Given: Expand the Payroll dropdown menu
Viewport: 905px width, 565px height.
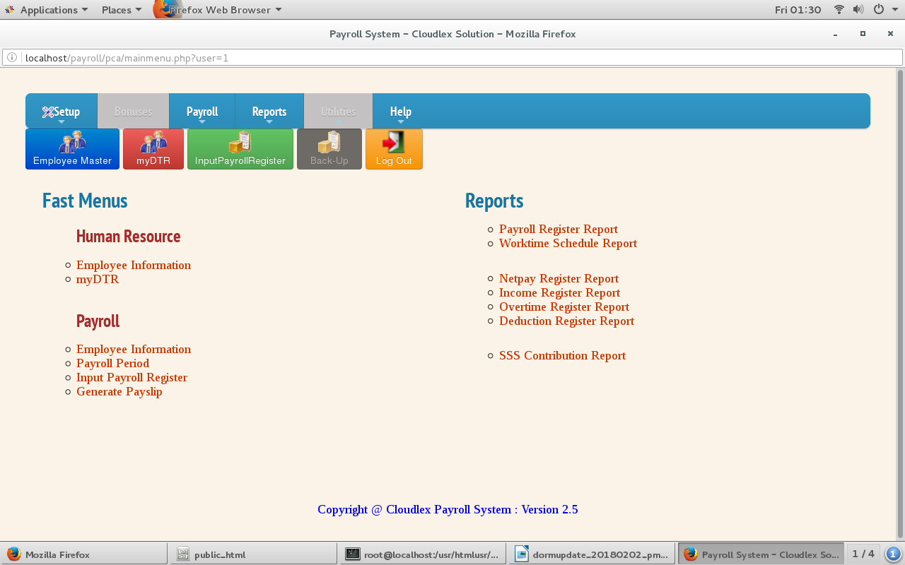Looking at the screenshot, I should 202,112.
